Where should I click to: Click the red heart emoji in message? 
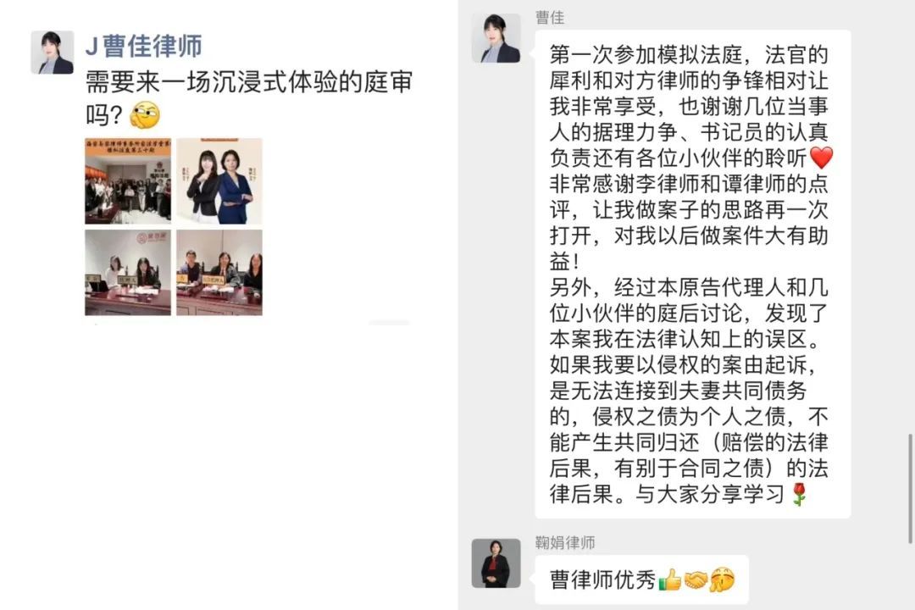coord(822,158)
